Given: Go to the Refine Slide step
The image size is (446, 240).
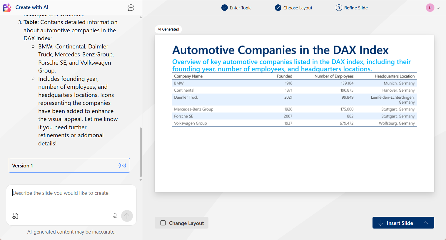Looking at the screenshot, I should [352, 8].
